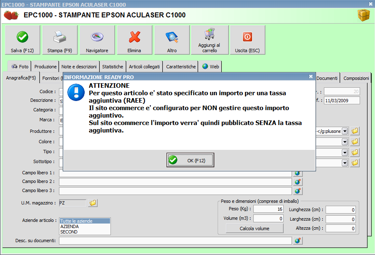Click the globe icon beside Campo libero 2
Screen dimensions: 375x255
297,182
